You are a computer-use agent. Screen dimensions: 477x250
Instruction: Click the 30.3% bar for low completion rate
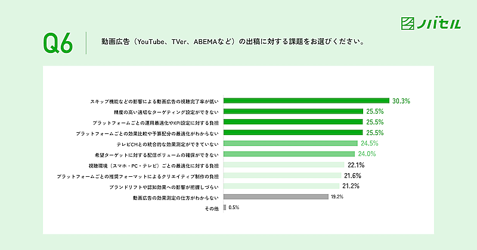[306, 101]
